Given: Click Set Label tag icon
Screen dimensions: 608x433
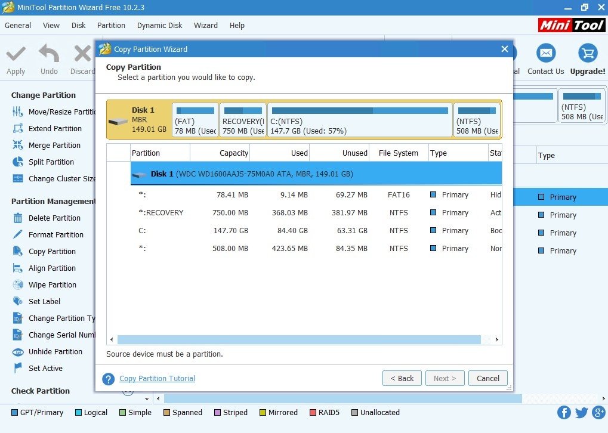Looking at the screenshot, I should pyautogui.click(x=18, y=301).
